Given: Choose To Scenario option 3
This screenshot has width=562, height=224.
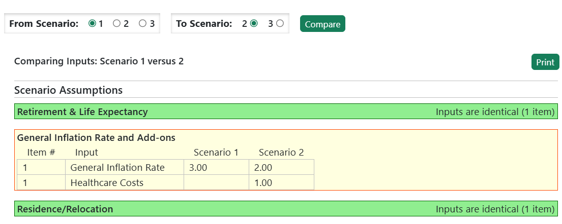Looking at the screenshot, I should tap(279, 23).
